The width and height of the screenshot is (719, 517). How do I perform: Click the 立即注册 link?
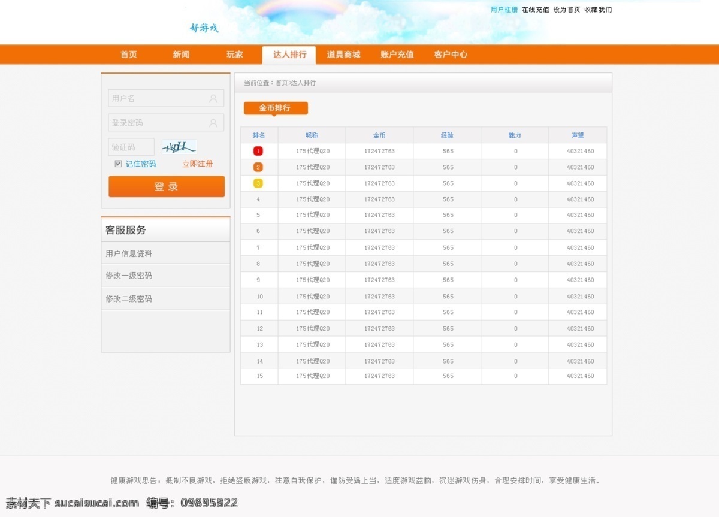pyautogui.click(x=198, y=164)
